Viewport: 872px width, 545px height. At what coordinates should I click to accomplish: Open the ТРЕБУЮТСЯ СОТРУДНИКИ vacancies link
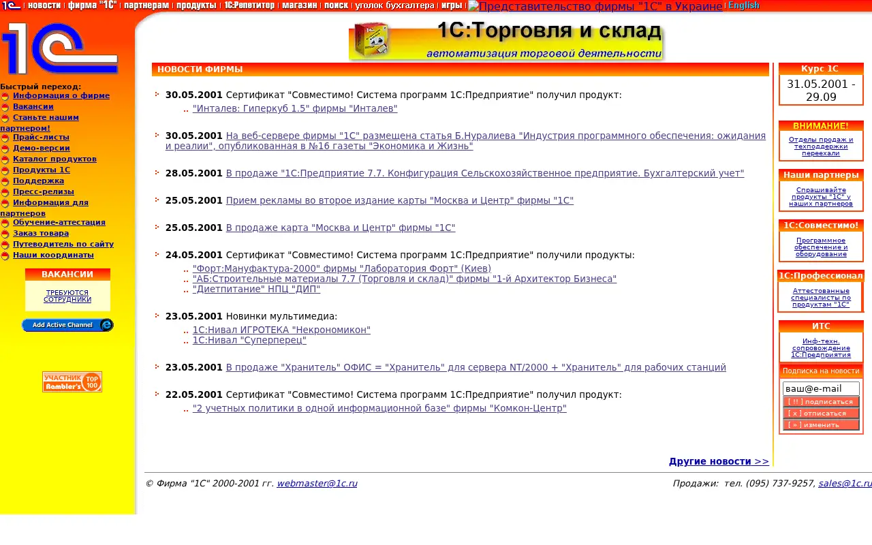[67, 296]
